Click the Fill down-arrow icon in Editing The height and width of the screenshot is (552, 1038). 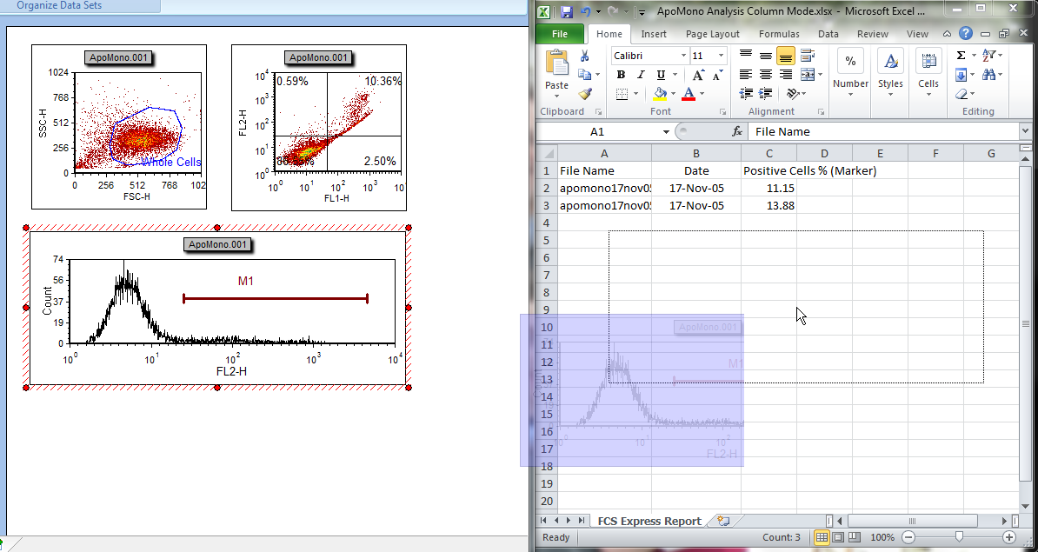(x=961, y=75)
